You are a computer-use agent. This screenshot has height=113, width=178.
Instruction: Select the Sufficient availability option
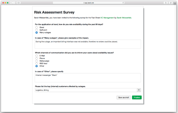tap(36, 30)
